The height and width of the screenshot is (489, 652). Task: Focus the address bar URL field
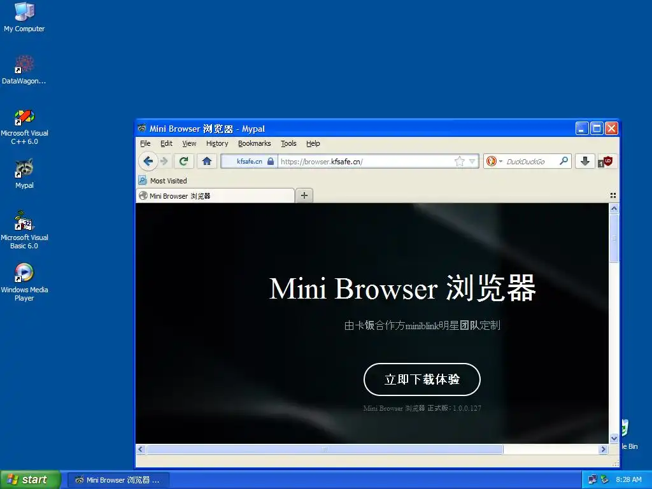click(366, 161)
